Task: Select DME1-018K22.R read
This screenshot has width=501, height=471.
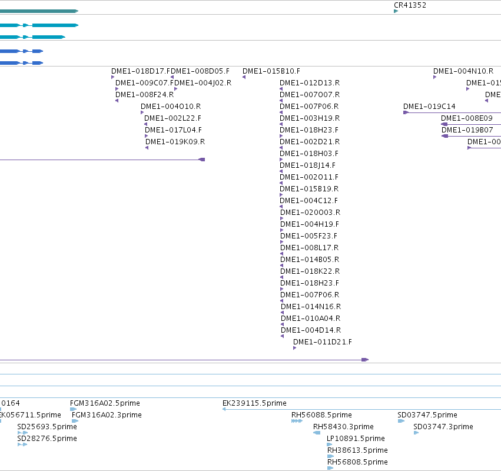Action: pyautogui.click(x=310, y=271)
